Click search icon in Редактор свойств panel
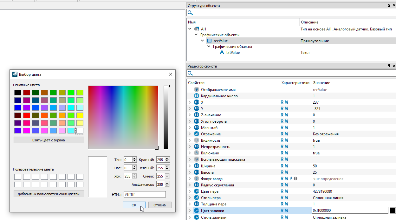Screen dimensions: 396x220 [x=190, y=73]
